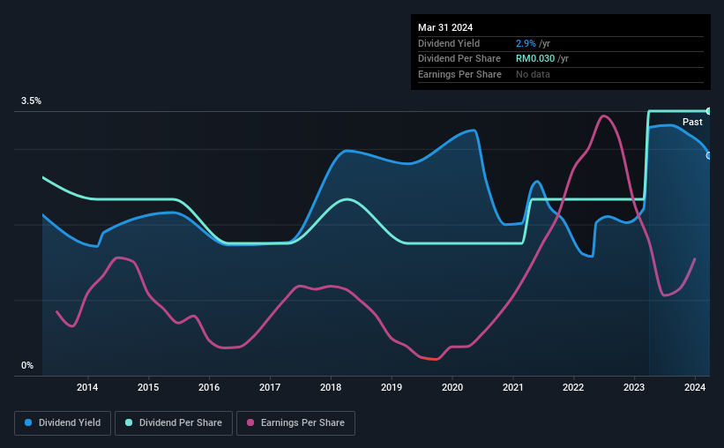Click the tooltip Earnings Per Share row label
This screenshot has width=724, height=448.
click(x=459, y=74)
